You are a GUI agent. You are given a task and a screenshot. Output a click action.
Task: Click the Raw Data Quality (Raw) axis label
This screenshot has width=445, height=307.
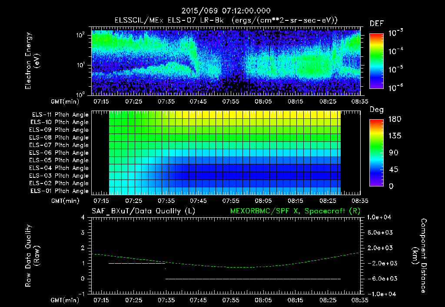pos(32,256)
